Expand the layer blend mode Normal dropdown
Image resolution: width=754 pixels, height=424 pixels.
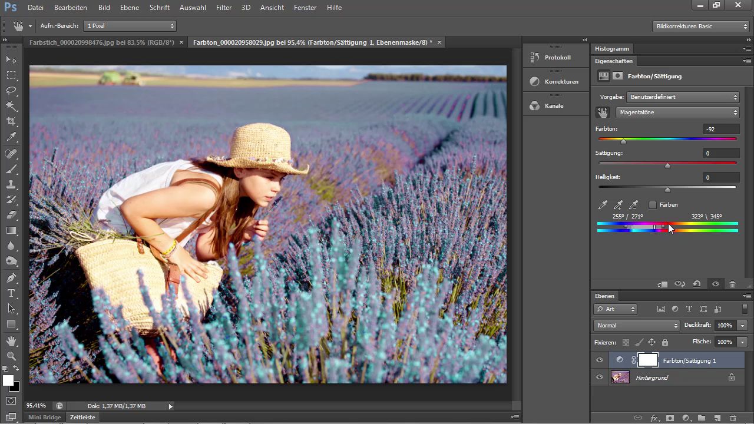pyautogui.click(x=636, y=326)
